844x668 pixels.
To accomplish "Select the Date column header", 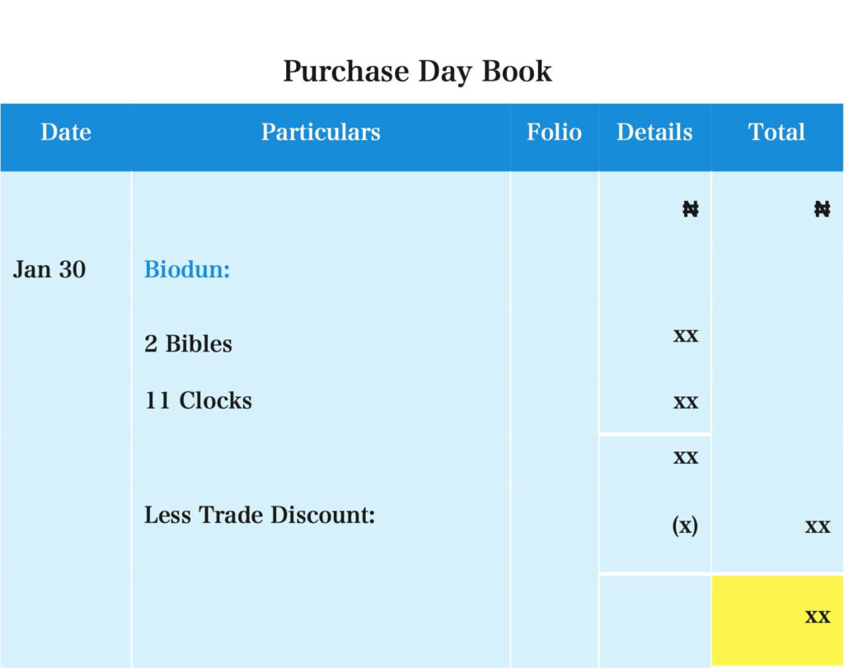I will point(66,133).
